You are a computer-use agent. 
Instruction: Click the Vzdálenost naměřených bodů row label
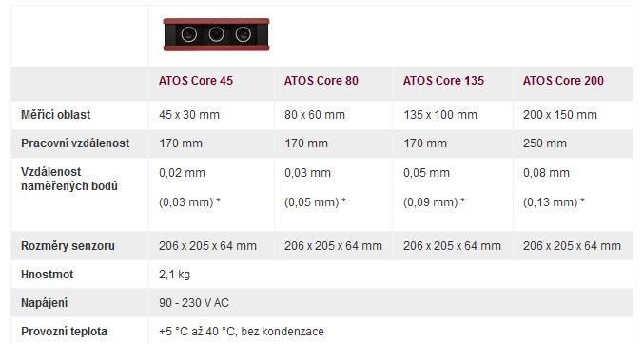(69, 179)
